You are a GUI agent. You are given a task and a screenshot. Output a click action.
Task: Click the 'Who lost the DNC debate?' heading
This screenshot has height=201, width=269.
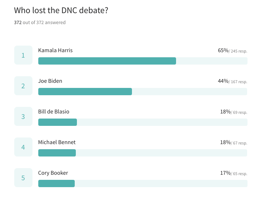(x=61, y=11)
